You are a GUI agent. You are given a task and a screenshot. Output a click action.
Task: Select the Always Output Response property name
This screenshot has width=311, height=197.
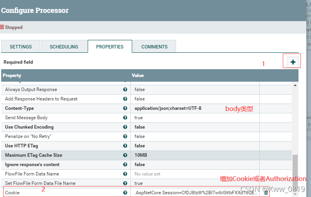click(31, 90)
